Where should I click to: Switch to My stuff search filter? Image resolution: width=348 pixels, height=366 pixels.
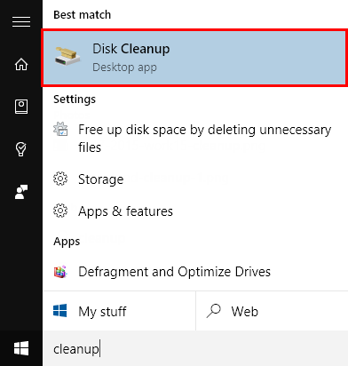pyautogui.click(x=119, y=311)
